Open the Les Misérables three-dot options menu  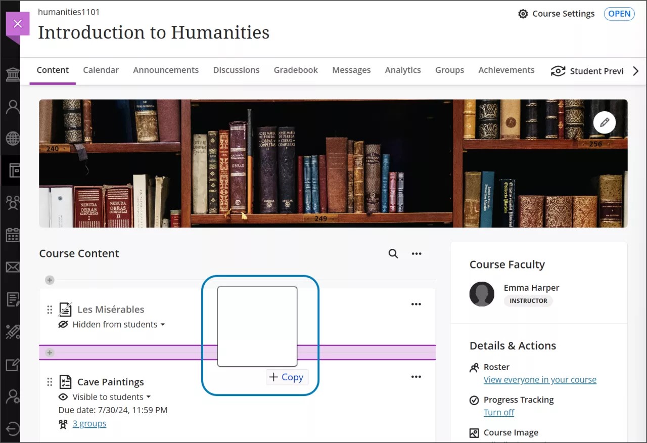(416, 304)
